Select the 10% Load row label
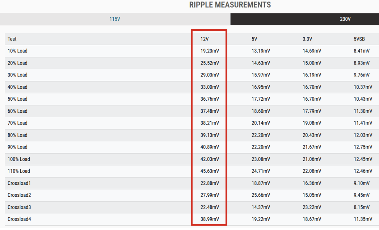379x230 pixels. (x=17, y=51)
